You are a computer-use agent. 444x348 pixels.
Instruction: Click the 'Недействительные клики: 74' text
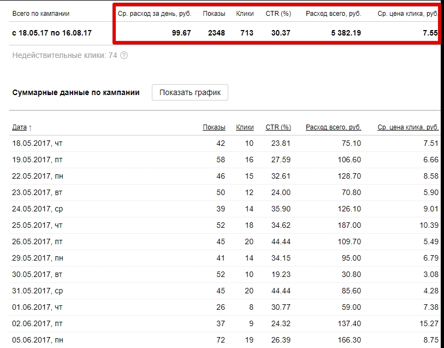(64, 55)
